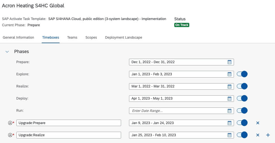Click the Deploy: label
Image resolution: width=275 pixels, height=143 pixels.
(x=22, y=98)
